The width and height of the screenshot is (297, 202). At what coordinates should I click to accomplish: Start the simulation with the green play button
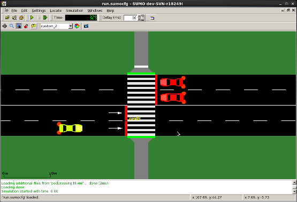point(32,18)
